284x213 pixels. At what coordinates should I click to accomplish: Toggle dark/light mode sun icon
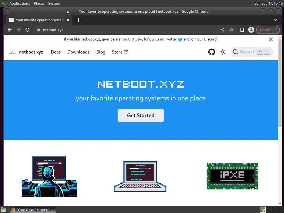pyautogui.click(x=223, y=52)
